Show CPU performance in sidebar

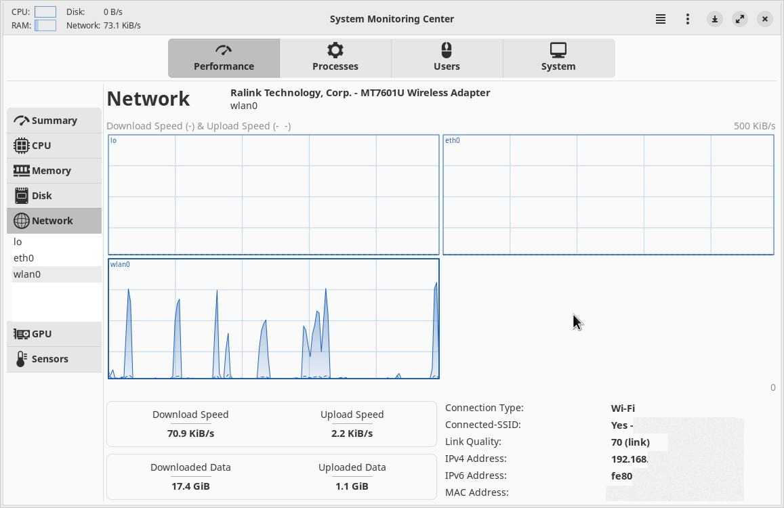(54, 146)
